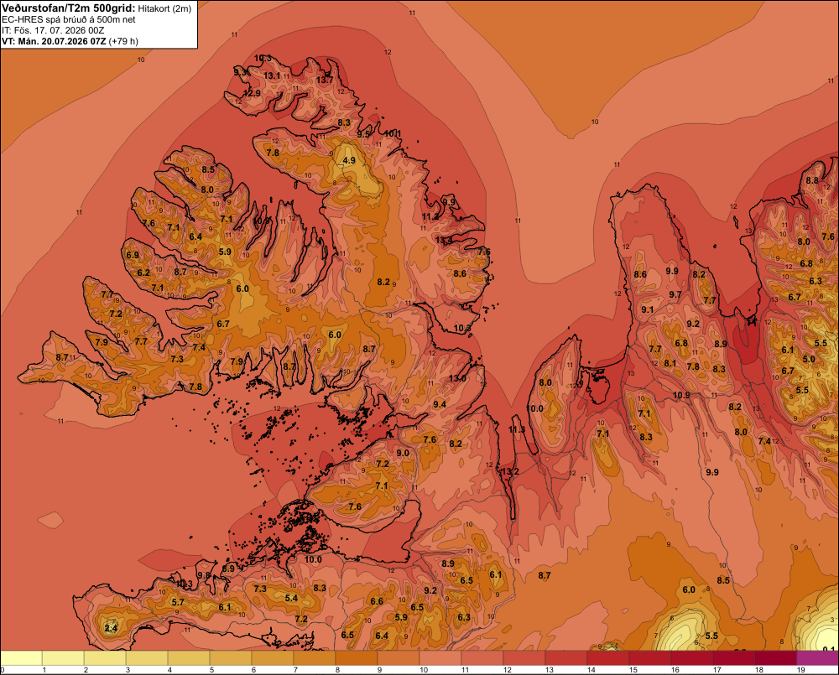839x675 pixels.
Task: Click the 'EC-HRES spá brúuð á 500m net' line
Action: click(x=69, y=19)
